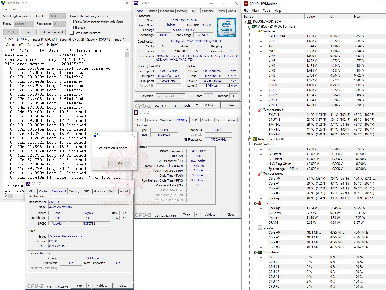This screenshot has height=290, width=386.
Task: Open the Selection dropdown showing Processor #1
Action: click(170, 96)
